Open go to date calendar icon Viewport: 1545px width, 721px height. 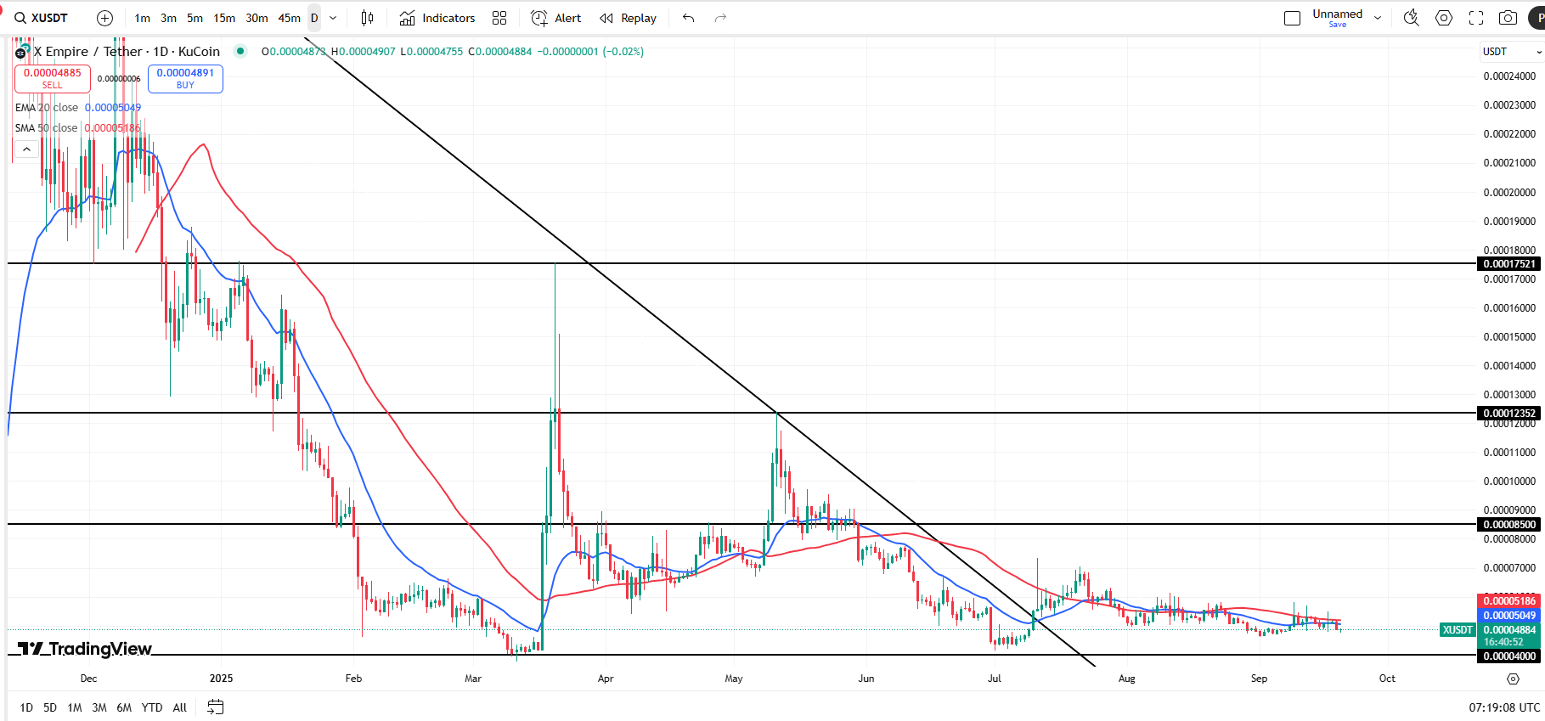[216, 707]
